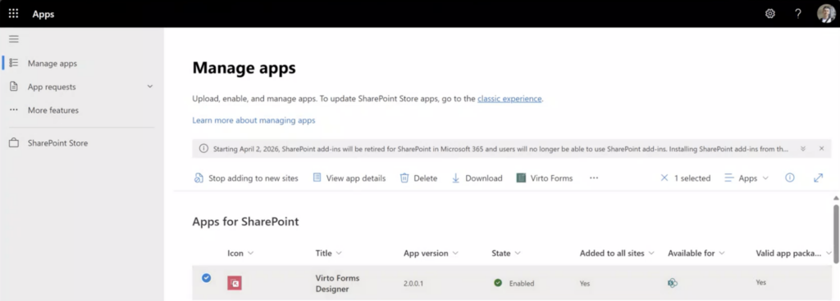This screenshot has width=840, height=301.
Task: Click the Virto Forms Designer app icon
Action: click(235, 283)
